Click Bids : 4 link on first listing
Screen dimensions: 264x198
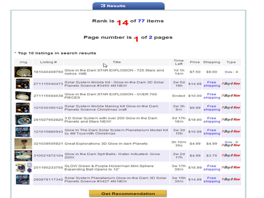[x=231, y=72]
